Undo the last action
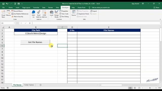The image size is (162, 91). coord(7,4)
